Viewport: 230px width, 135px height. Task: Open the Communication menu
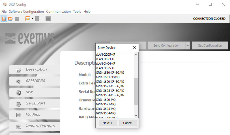point(58,12)
